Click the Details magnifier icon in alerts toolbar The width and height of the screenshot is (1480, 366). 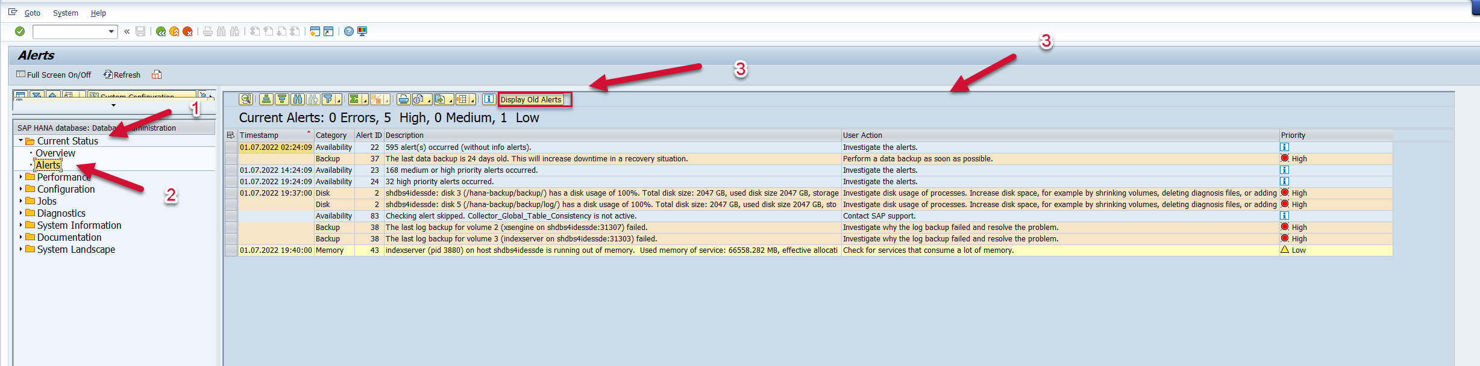pos(245,99)
